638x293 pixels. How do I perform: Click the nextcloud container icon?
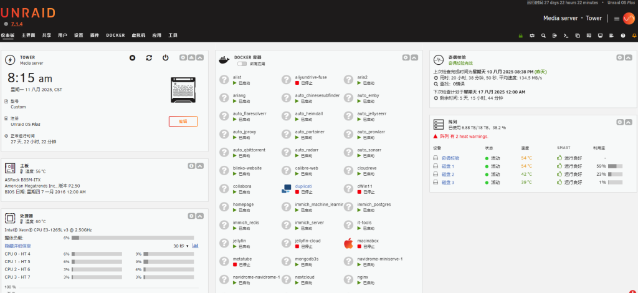tap(287, 279)
